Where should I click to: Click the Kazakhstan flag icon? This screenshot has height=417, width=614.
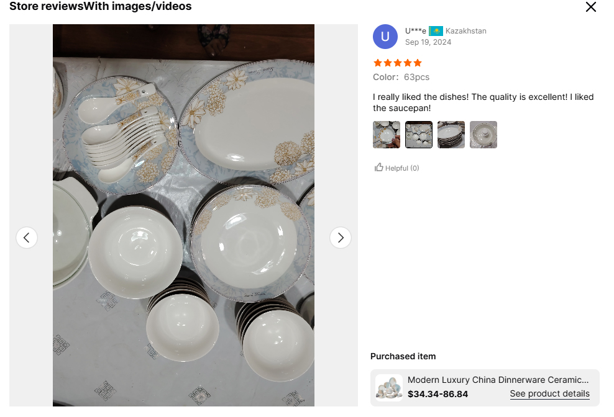click(x=436, y=31)
